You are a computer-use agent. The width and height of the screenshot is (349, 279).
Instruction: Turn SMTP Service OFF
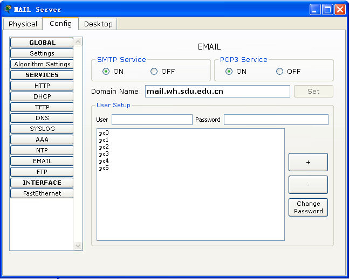coord(154,71)
